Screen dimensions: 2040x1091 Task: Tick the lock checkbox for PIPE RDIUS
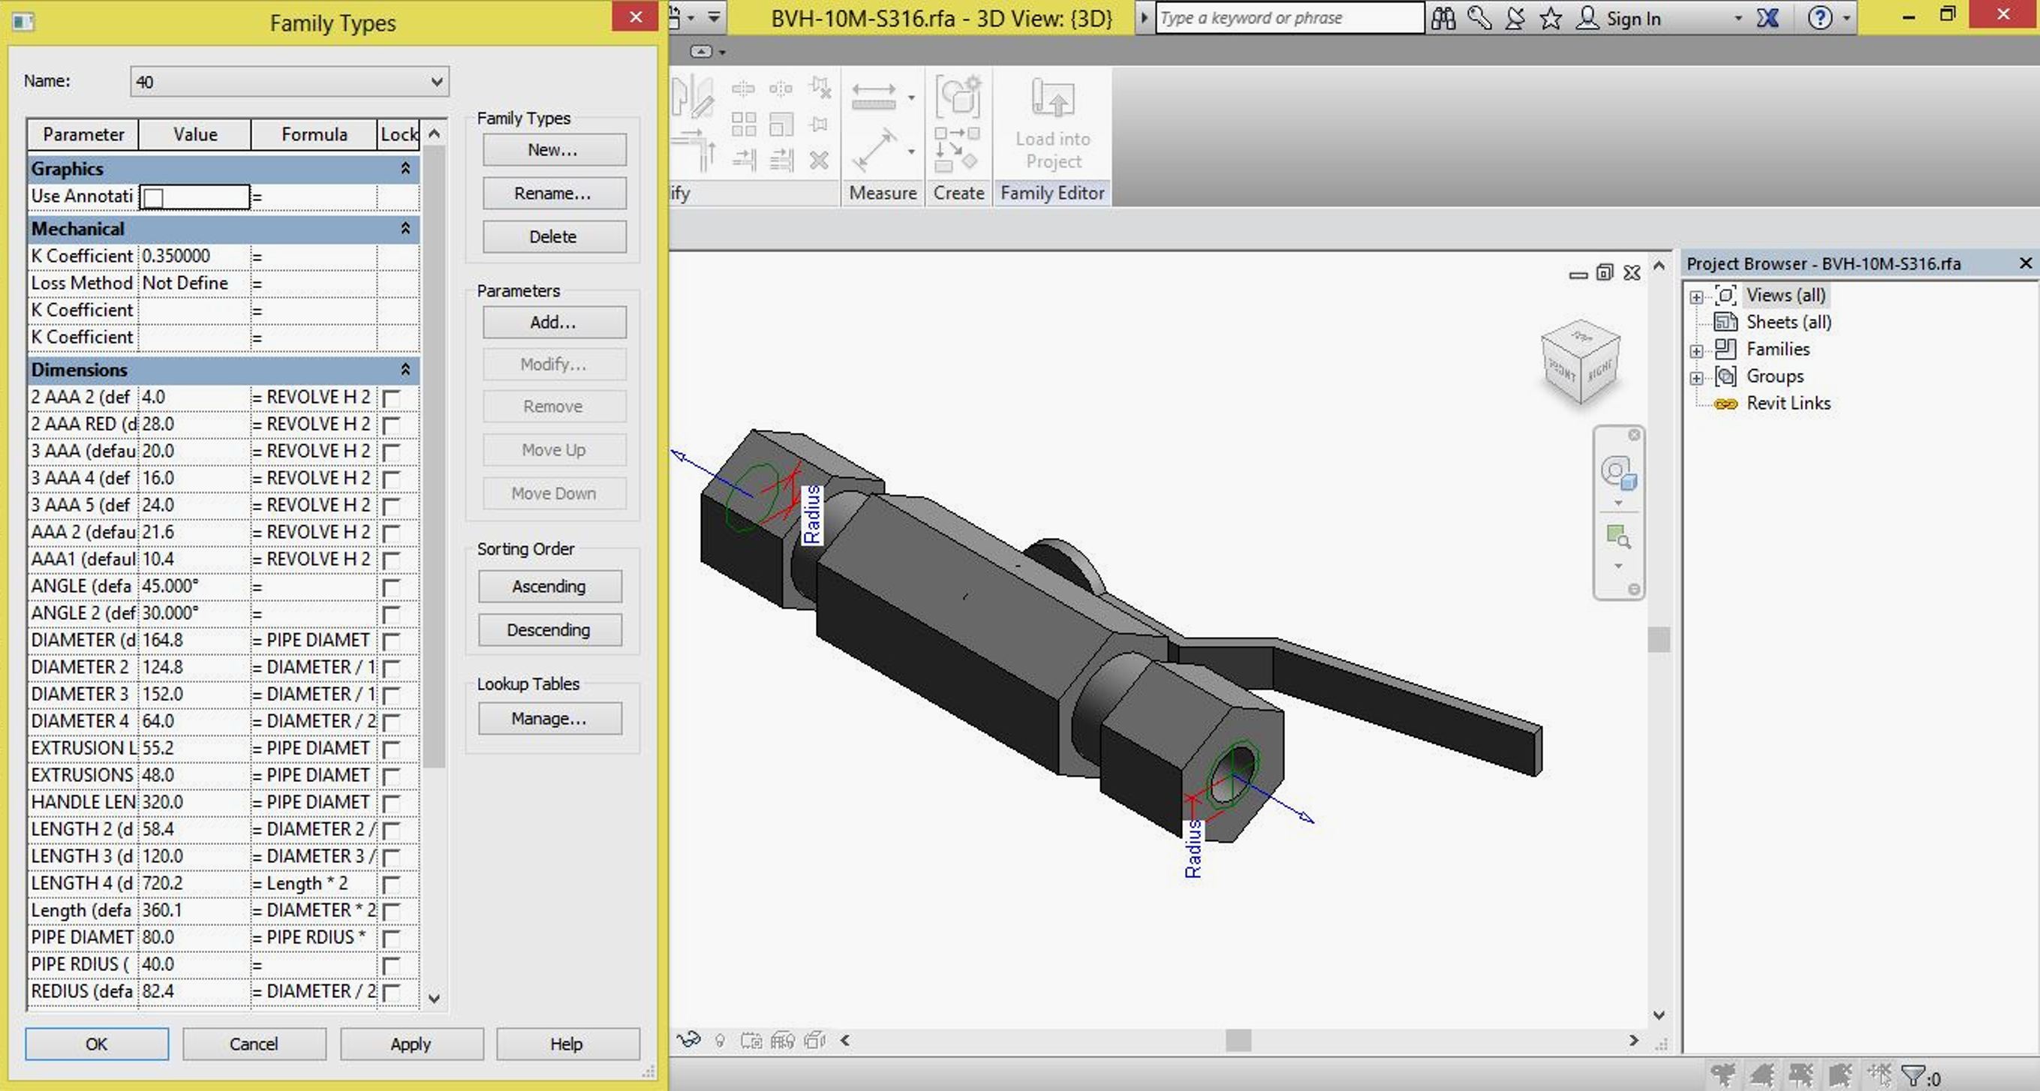click(x=391, y=965)
